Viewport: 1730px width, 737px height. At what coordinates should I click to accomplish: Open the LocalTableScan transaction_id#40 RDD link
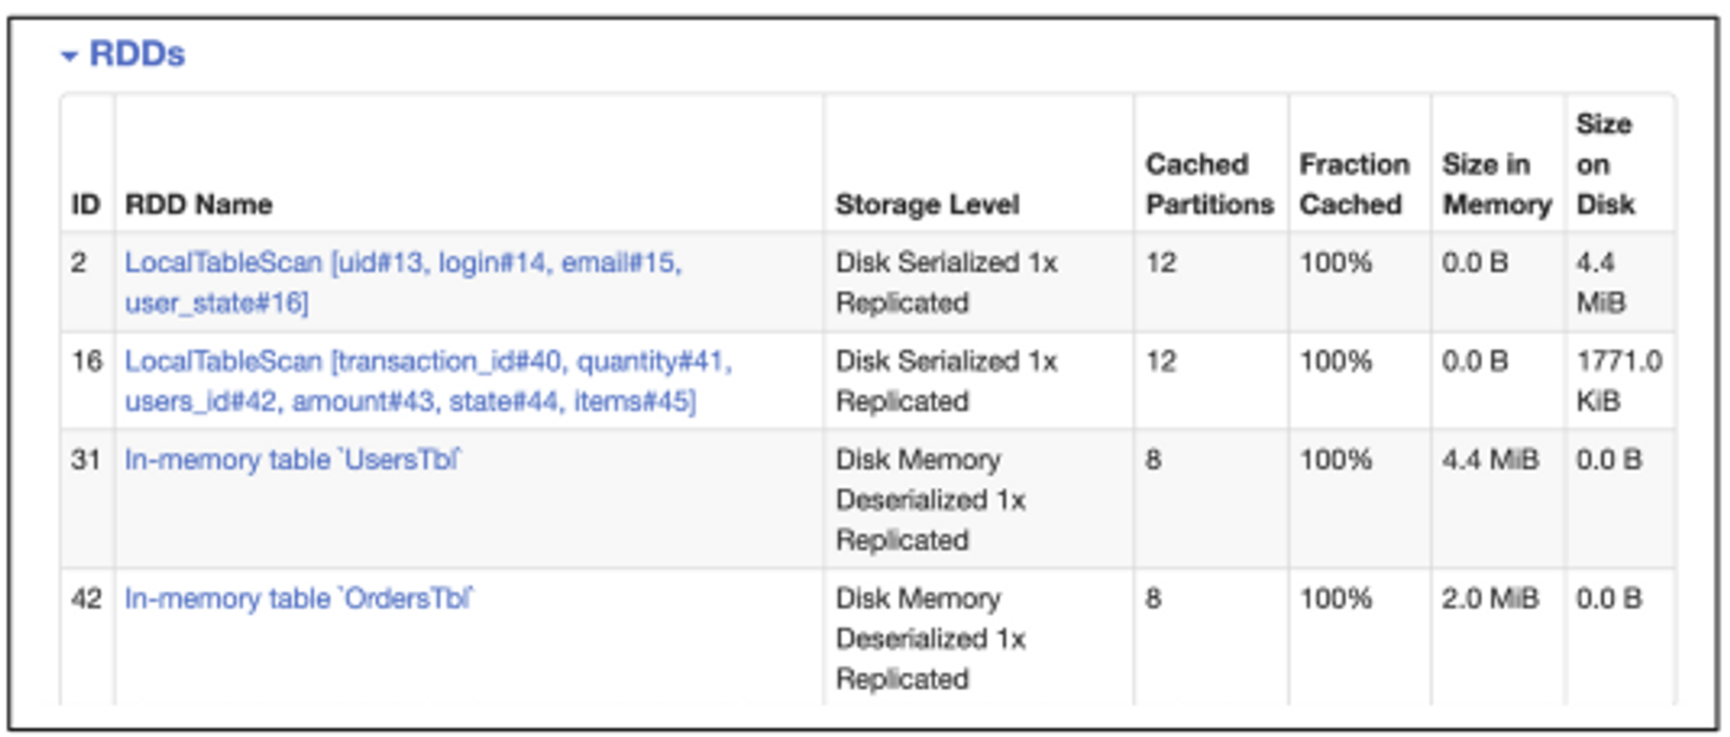(x=428, y=362)
